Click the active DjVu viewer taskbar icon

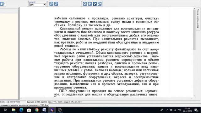(52, 110)
